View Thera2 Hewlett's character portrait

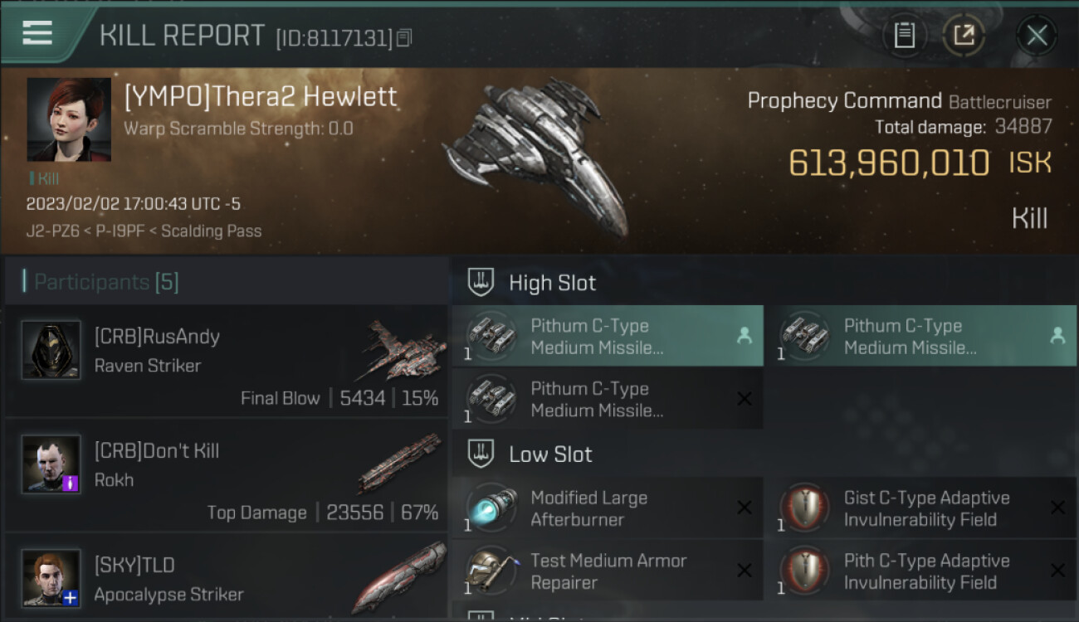(x=69, y=119)
